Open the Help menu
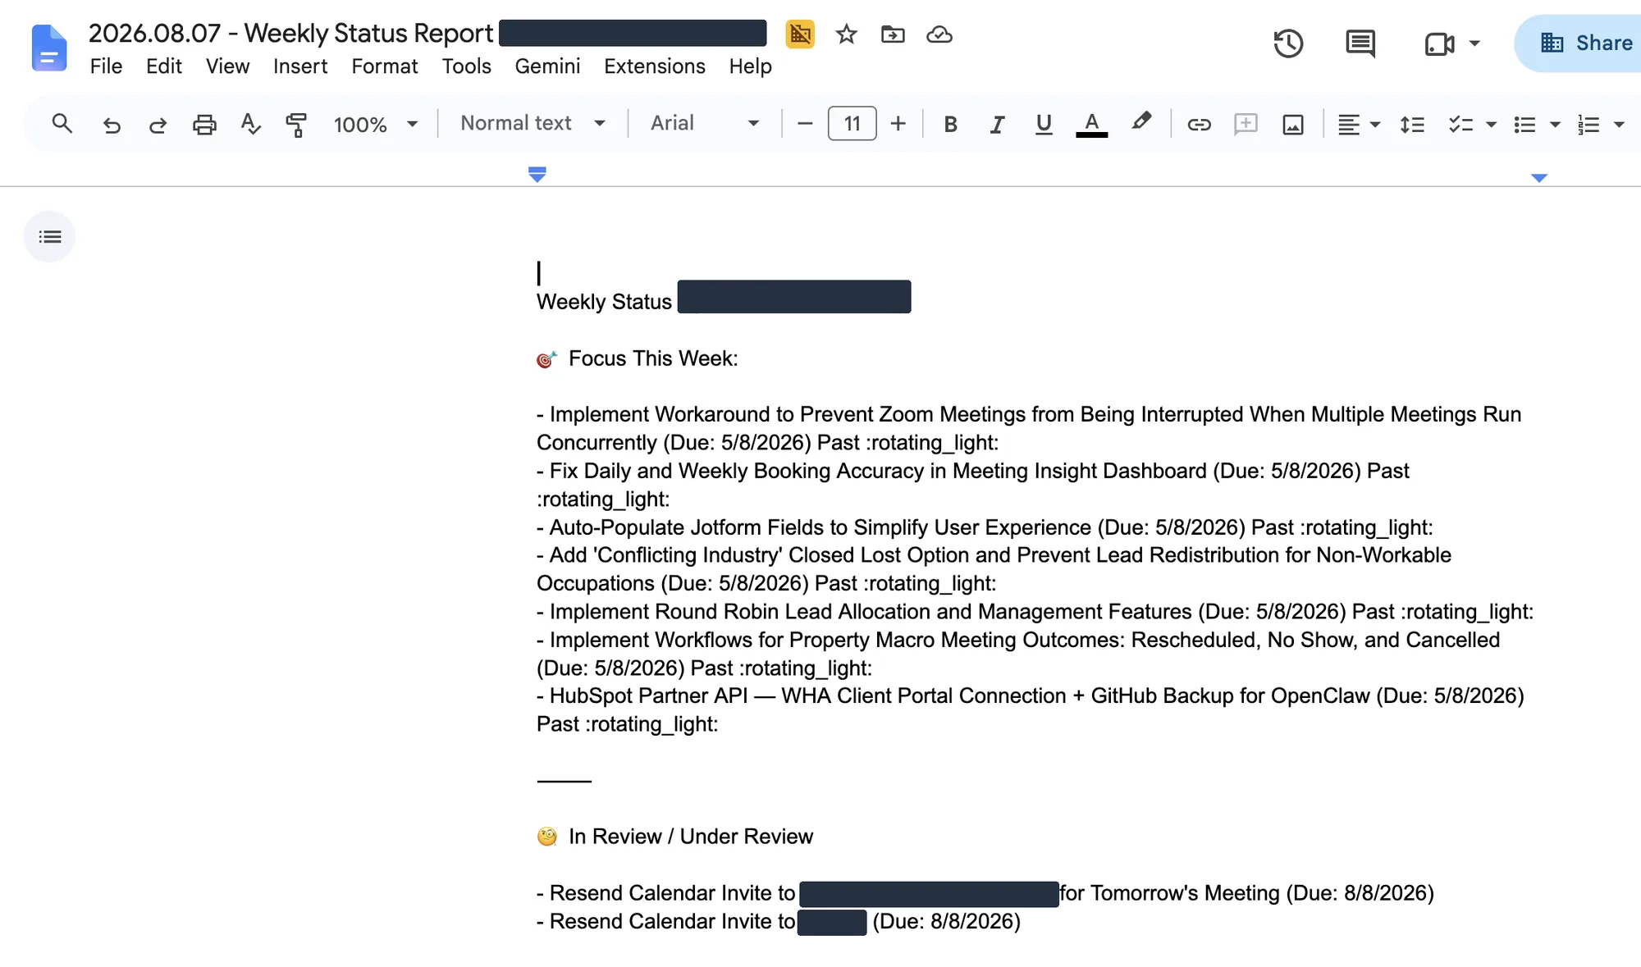Viewport: 1641px width, 967px height. [x=750, y=66]
